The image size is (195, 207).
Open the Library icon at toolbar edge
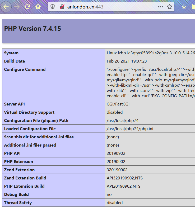point(193,7)
